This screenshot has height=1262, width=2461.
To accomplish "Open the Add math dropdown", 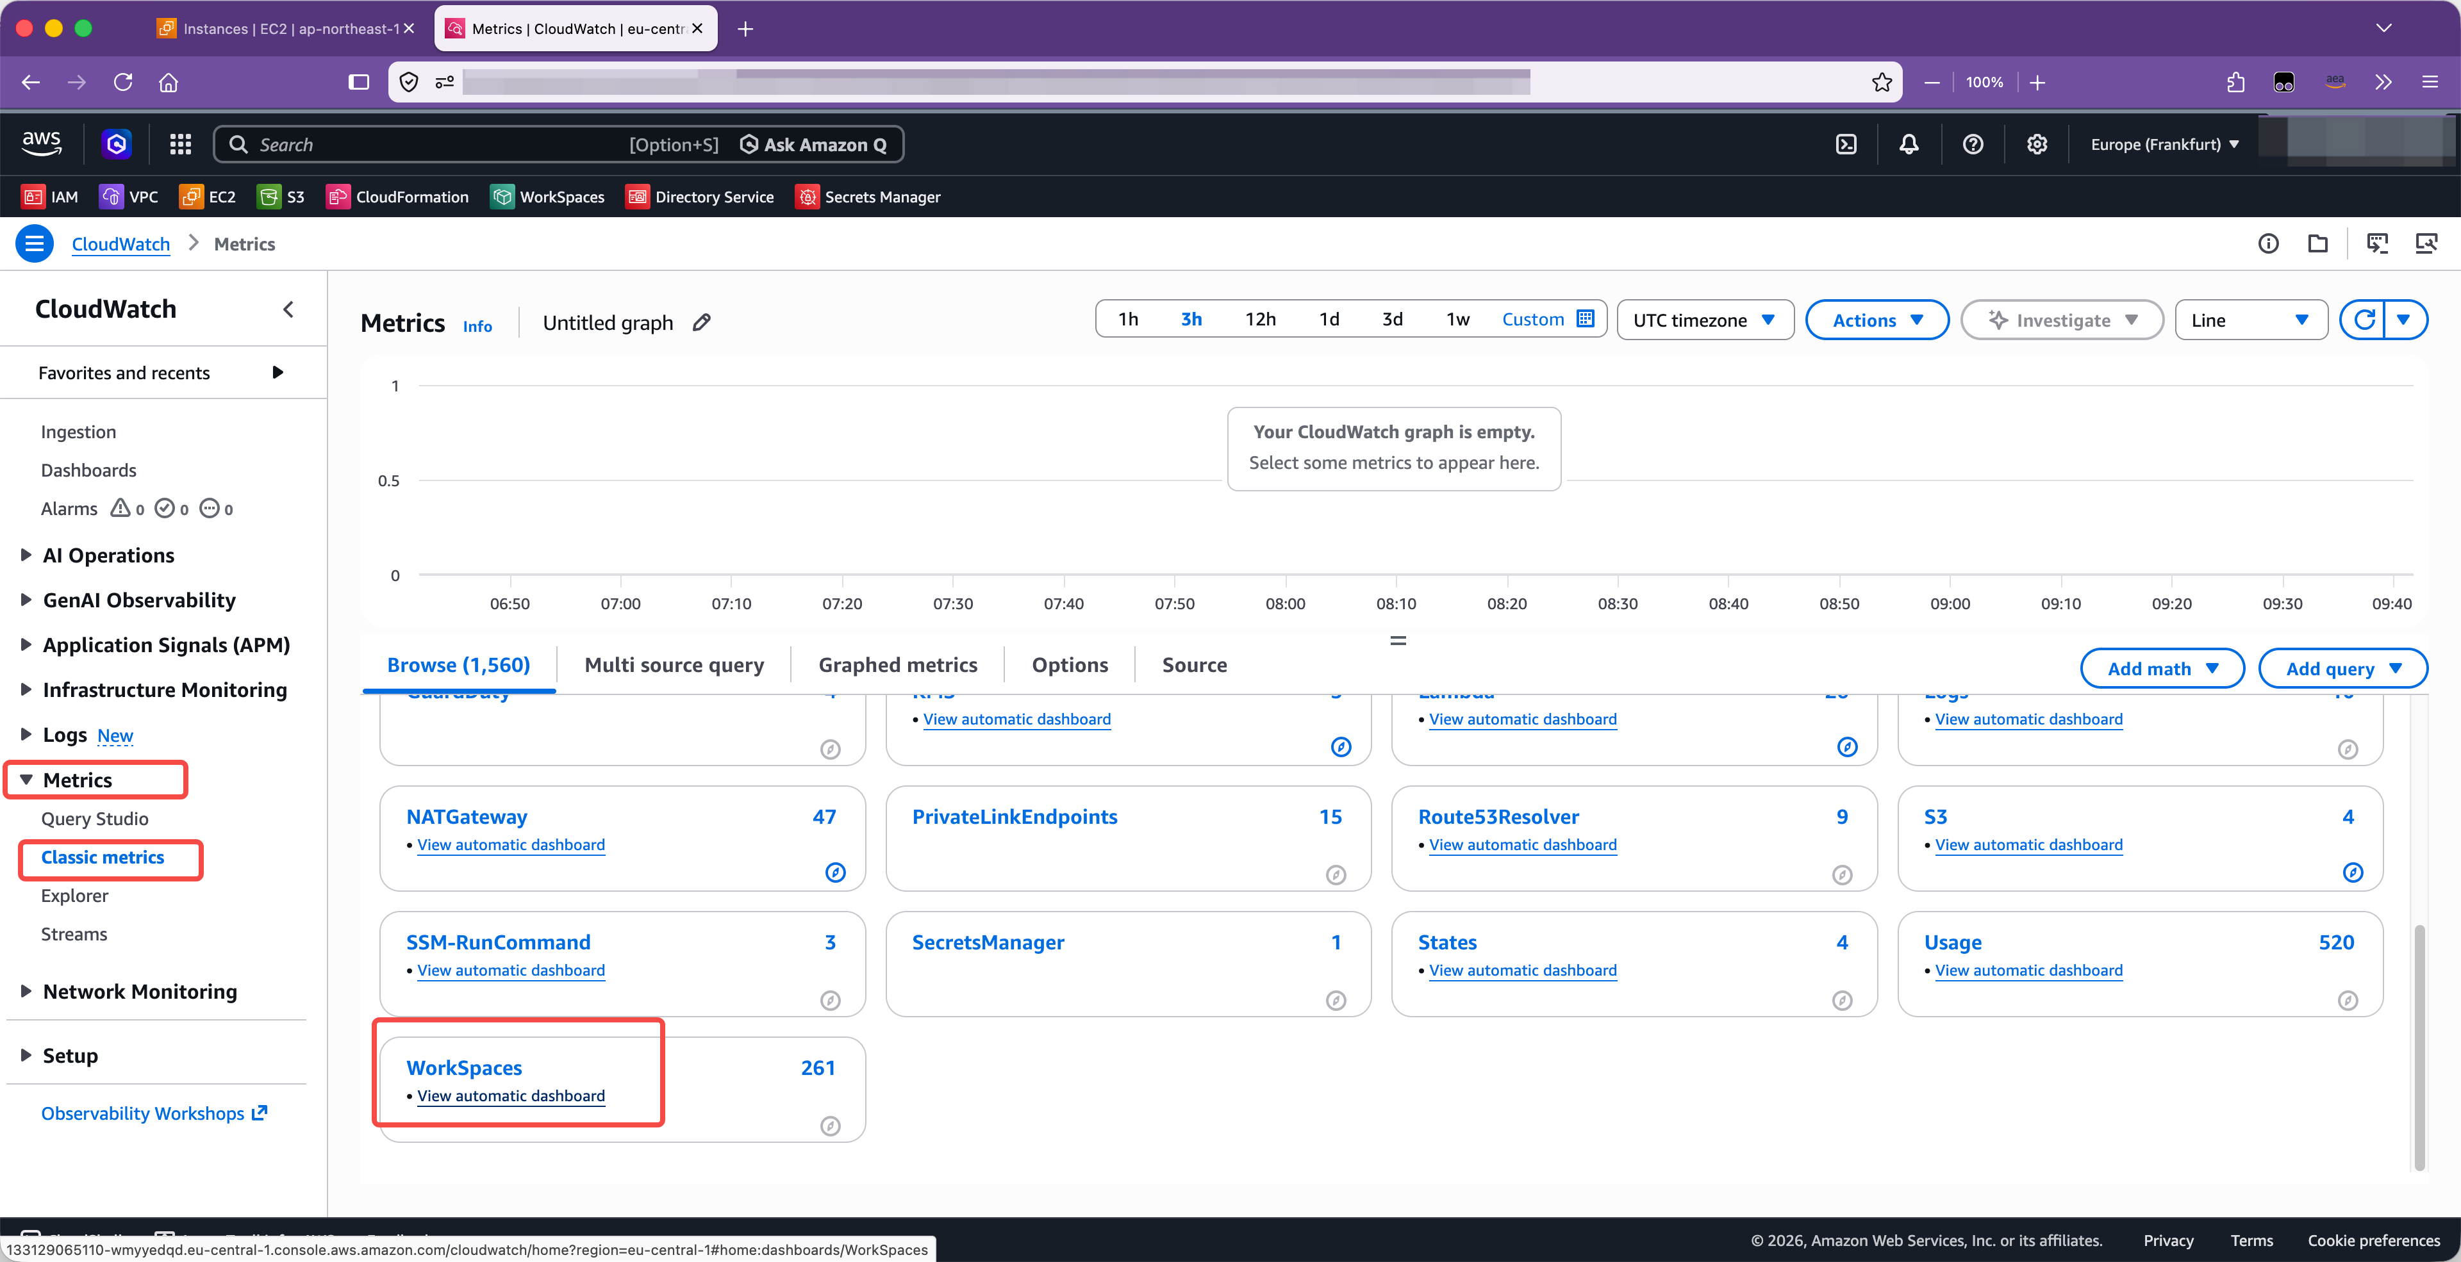I will click(x=2162, y=668).
